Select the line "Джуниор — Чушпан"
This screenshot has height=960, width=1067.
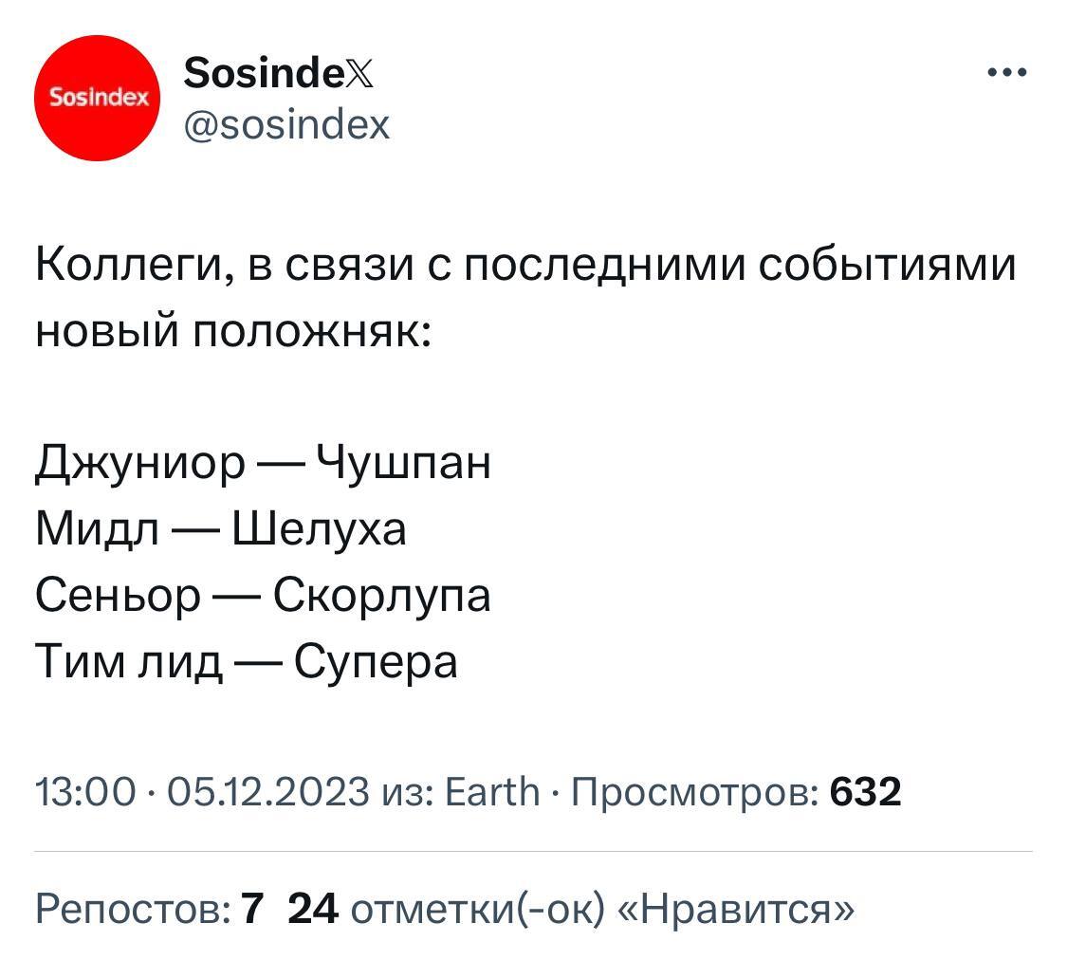click(263, 463)
